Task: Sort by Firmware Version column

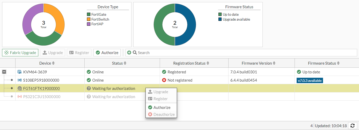Action: click(274, 63)
